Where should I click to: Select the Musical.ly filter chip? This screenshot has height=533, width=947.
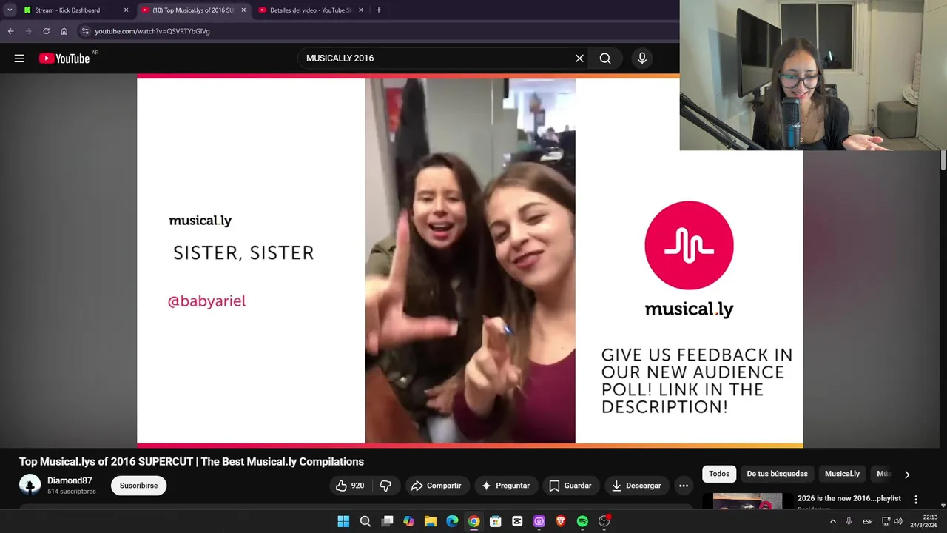point(842,474)
